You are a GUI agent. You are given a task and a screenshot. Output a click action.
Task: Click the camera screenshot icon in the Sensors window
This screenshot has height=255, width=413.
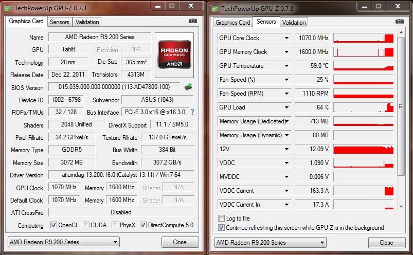(399, 22)
